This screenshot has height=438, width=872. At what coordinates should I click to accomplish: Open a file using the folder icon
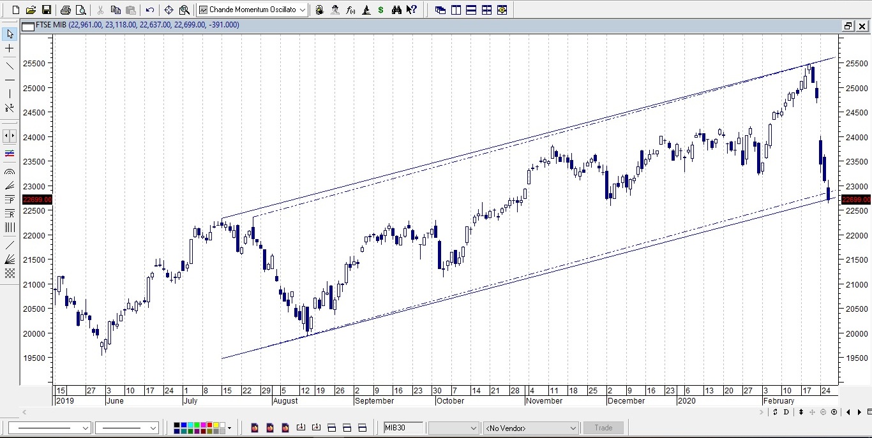point(31,10)
